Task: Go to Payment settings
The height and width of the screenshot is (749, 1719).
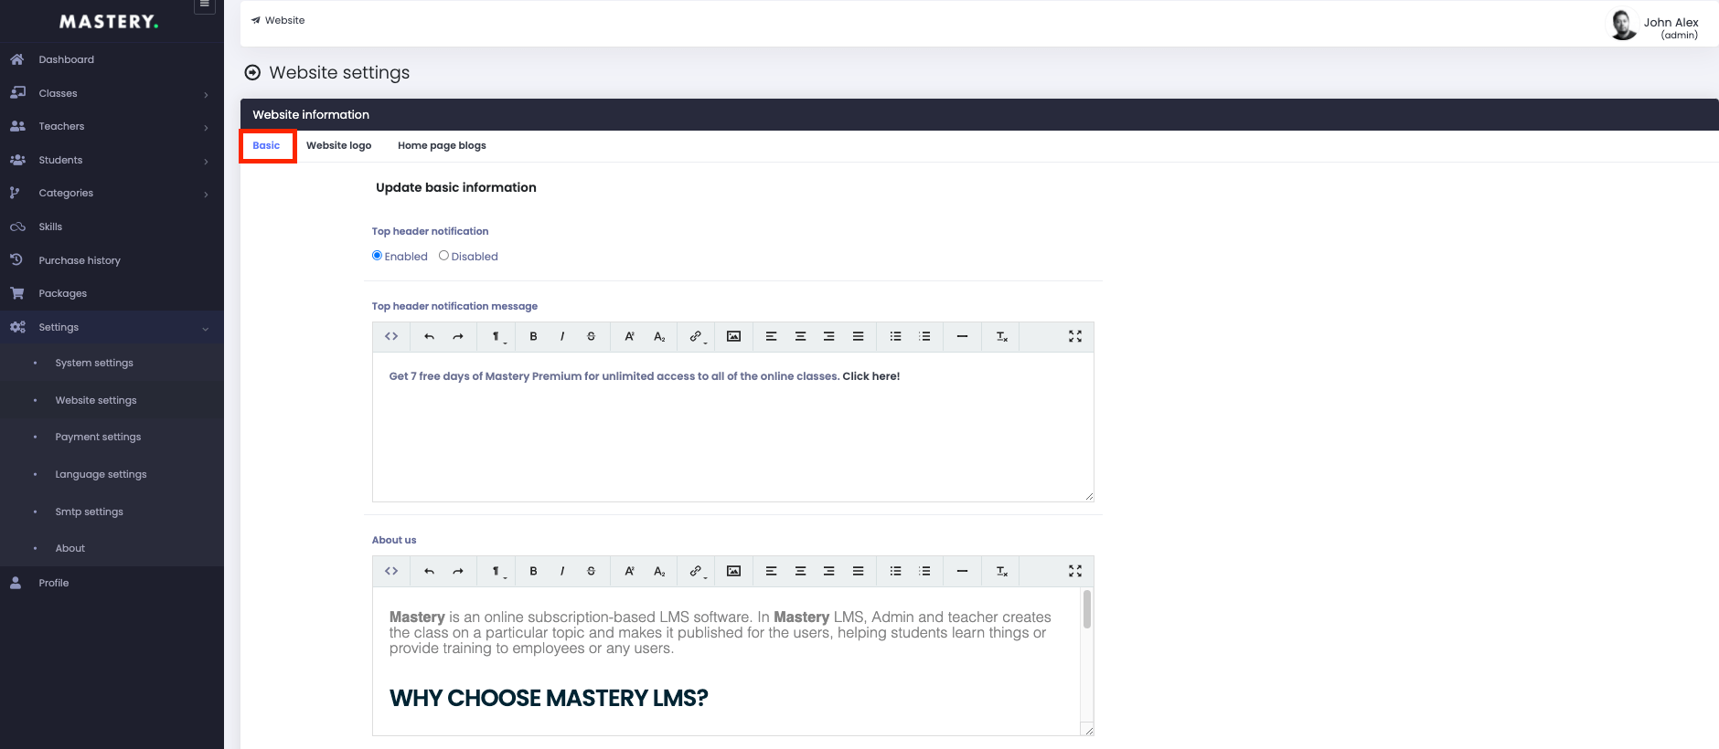Action: (98, 437)
